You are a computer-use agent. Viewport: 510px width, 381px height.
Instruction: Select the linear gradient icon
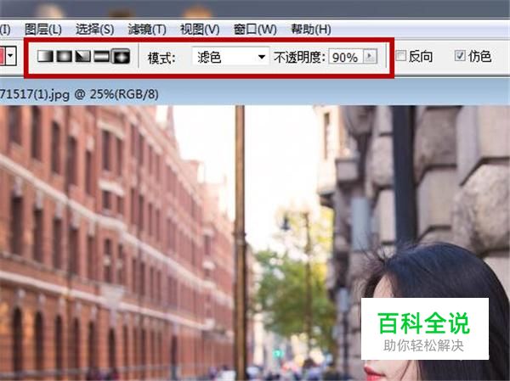tap(45, 56)
